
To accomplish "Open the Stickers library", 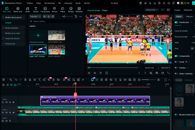I will click(x=71, y=9).
